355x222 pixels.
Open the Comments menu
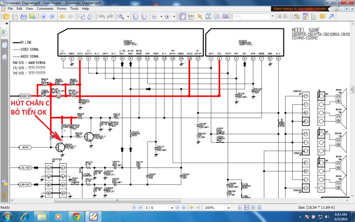(x=45, y=8)
